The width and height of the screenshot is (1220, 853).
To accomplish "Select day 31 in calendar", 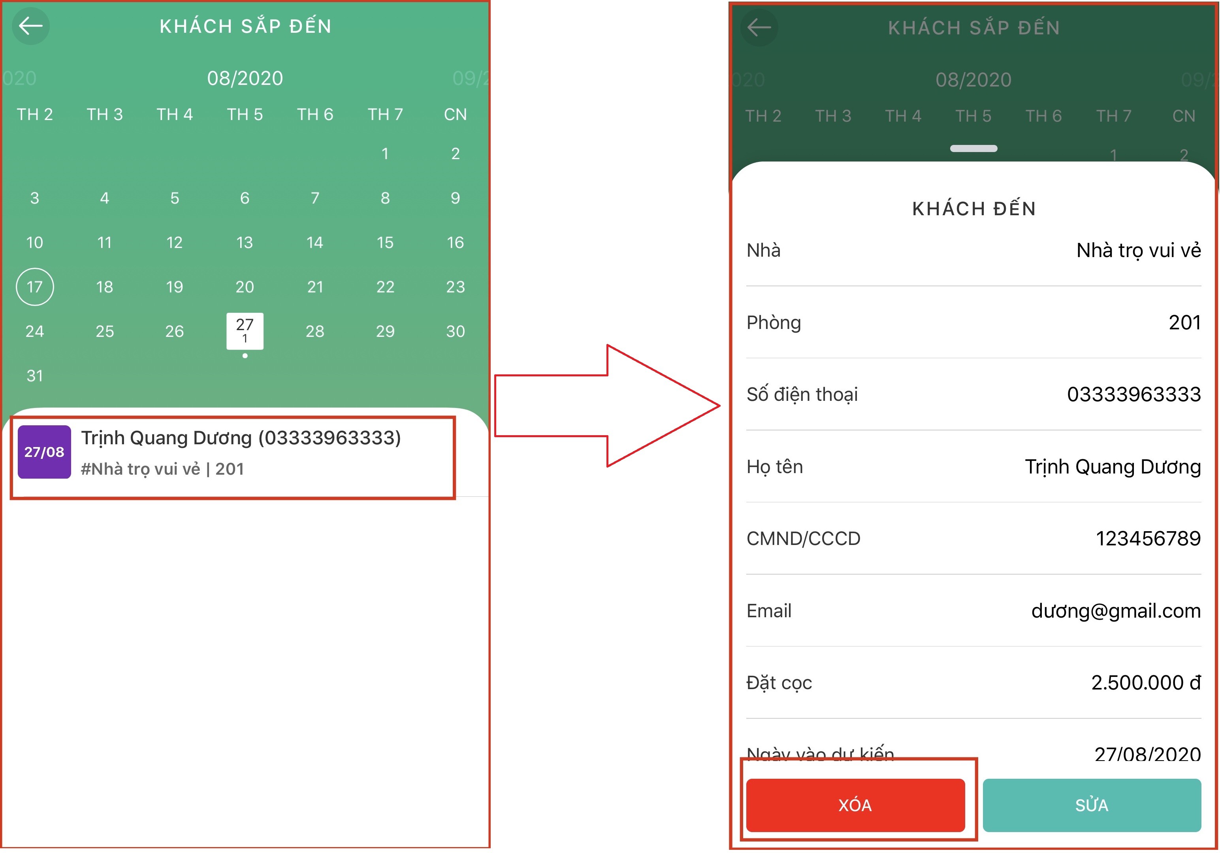I will tap(34, 376).
